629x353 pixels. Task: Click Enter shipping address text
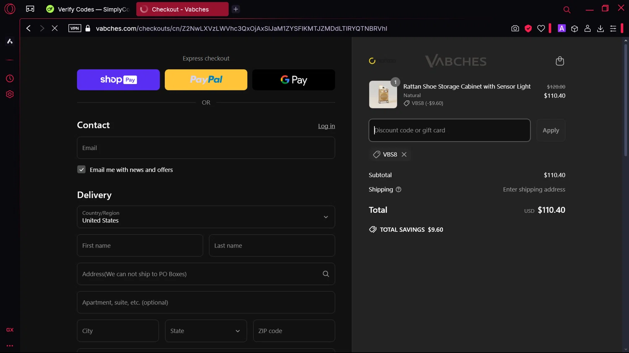(x=534, y=189)
